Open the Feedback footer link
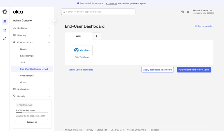The height and width of the screenshot is (131, 224). (x=155, y=130)
